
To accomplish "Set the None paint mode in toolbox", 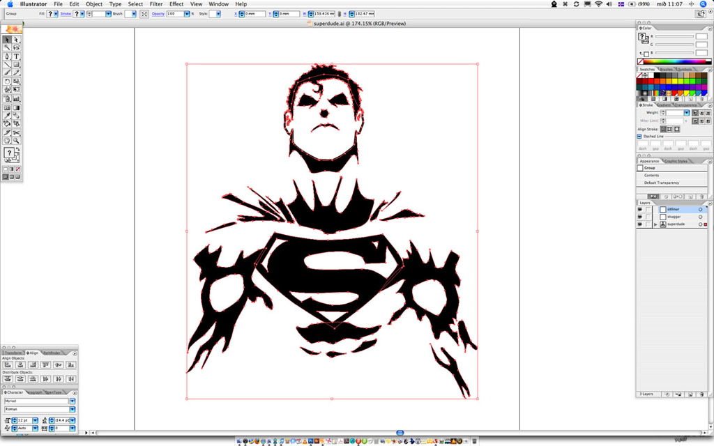I will tap(17, 169).
